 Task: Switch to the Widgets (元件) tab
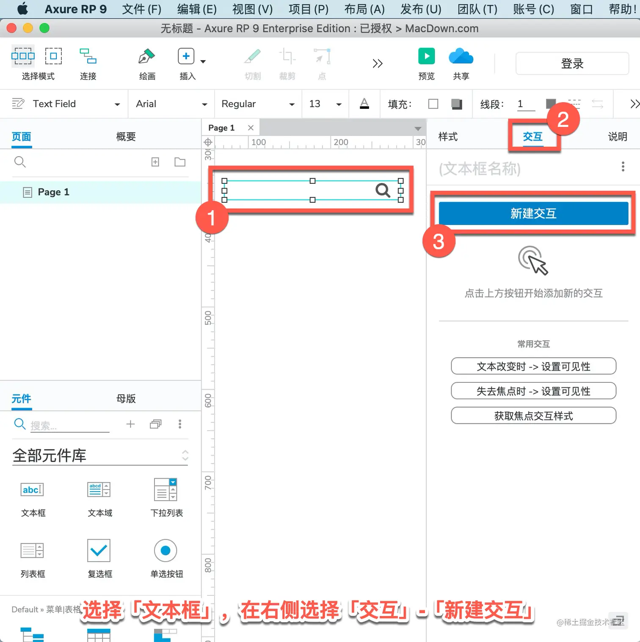coord(22,398)
